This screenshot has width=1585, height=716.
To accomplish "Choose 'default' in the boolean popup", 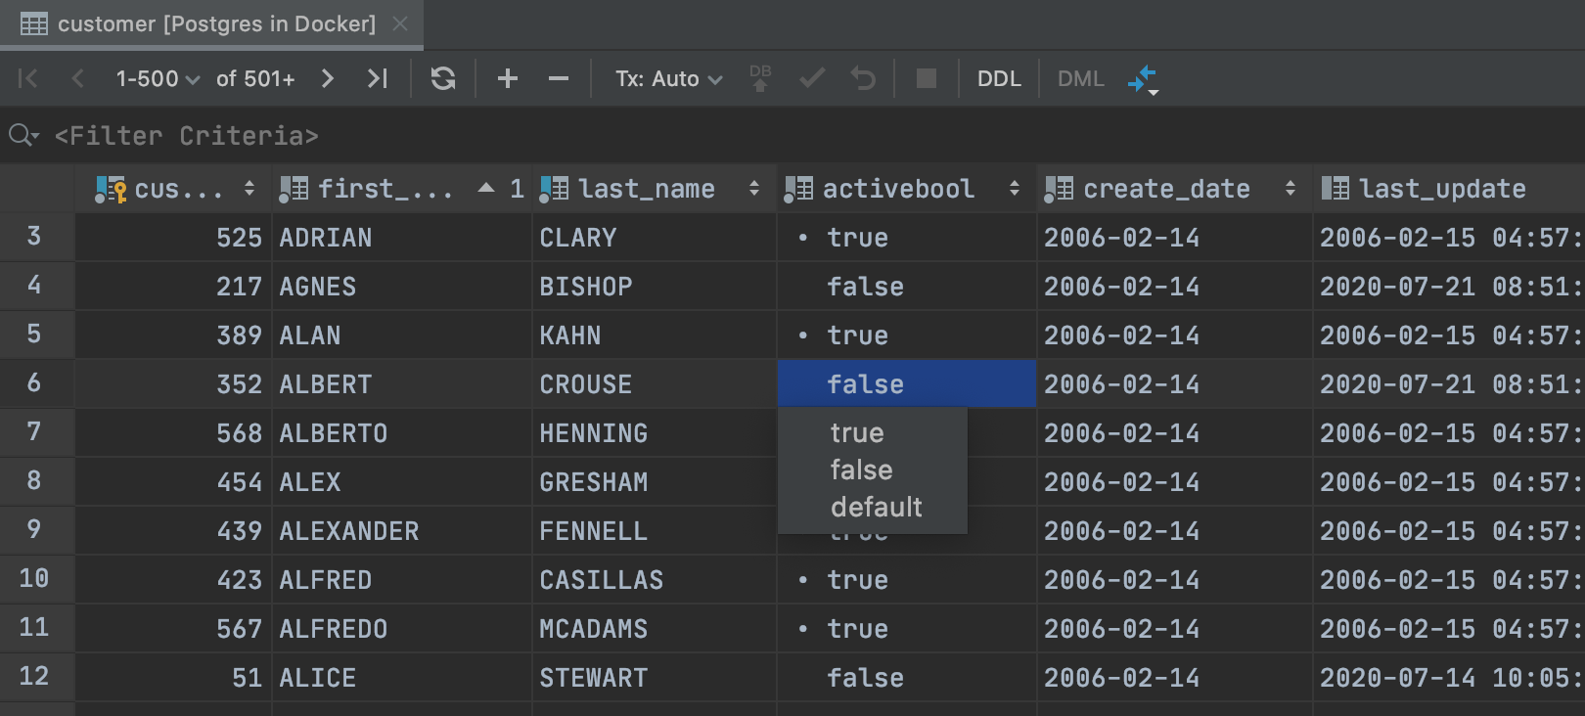I will click(x=876, y=507).
